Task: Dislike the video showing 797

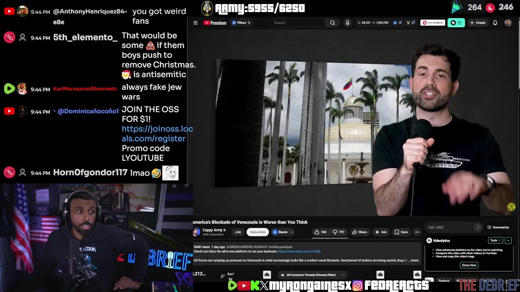Action: click(x=338, y=232)
